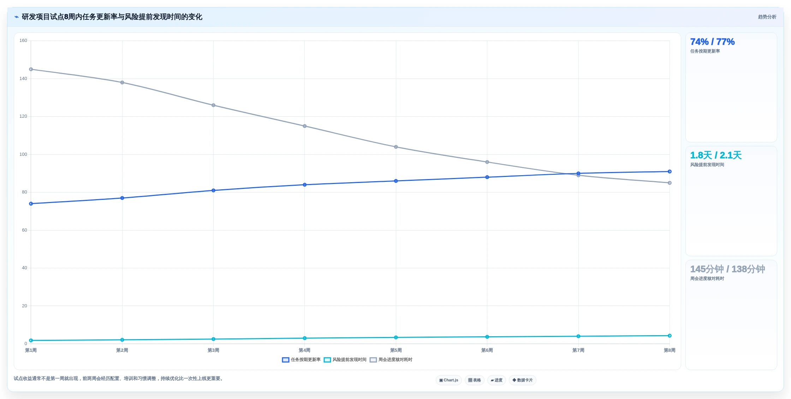Click the 第1周 x-axis label

(x=31, y=350)
